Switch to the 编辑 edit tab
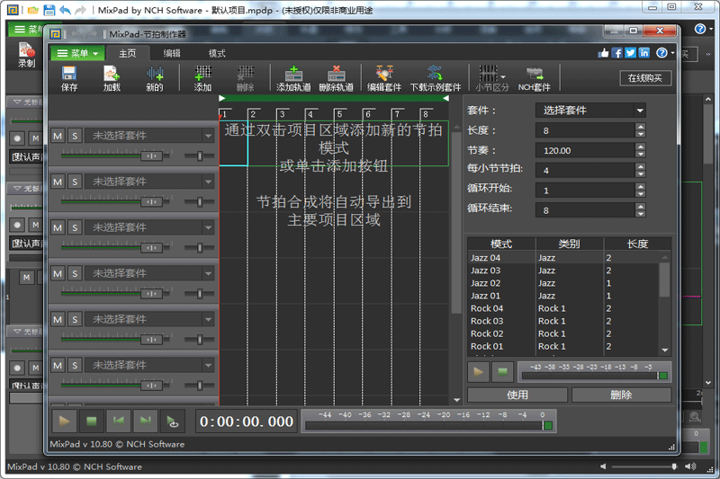 point(172,53)
